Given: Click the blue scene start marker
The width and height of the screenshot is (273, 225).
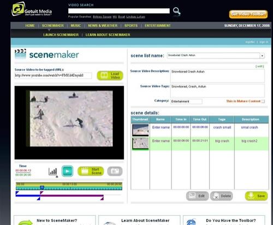Looking at the screenshot, I should (17, 193).
